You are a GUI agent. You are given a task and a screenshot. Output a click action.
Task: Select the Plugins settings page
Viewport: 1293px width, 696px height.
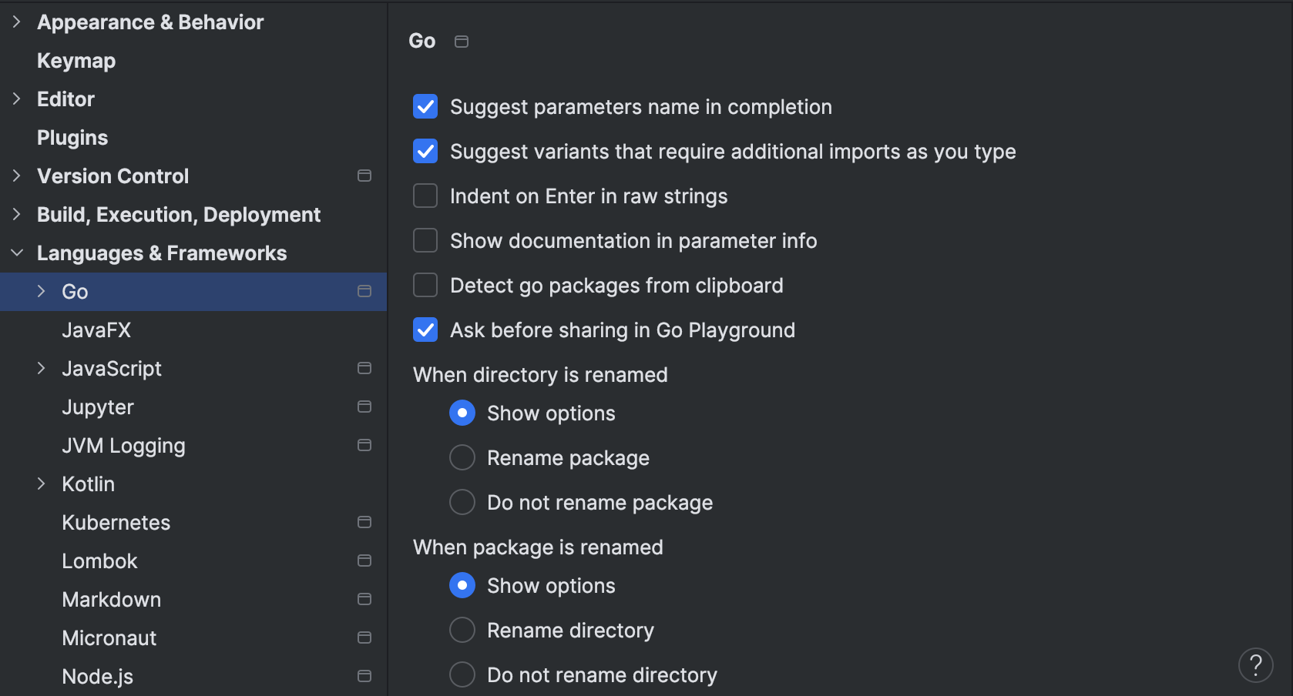coord(72,137)
